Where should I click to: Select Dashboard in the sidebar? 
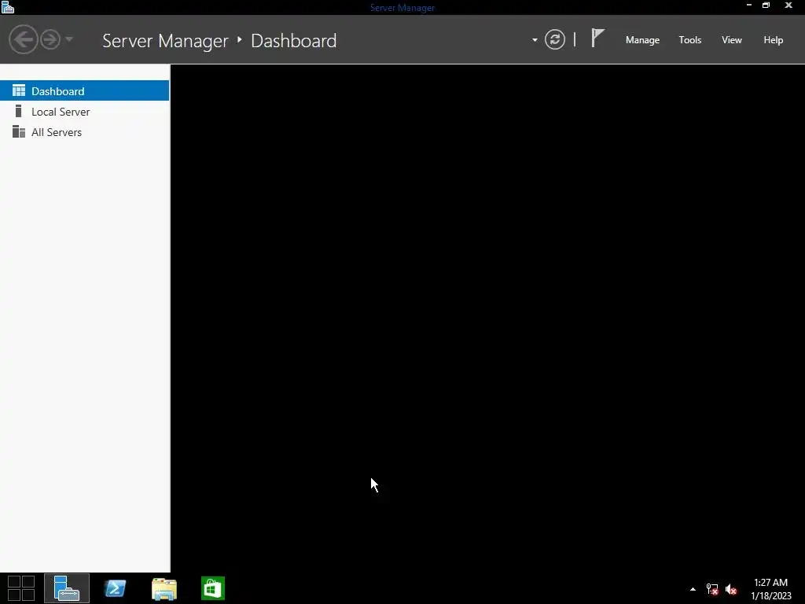click(85, 91)
